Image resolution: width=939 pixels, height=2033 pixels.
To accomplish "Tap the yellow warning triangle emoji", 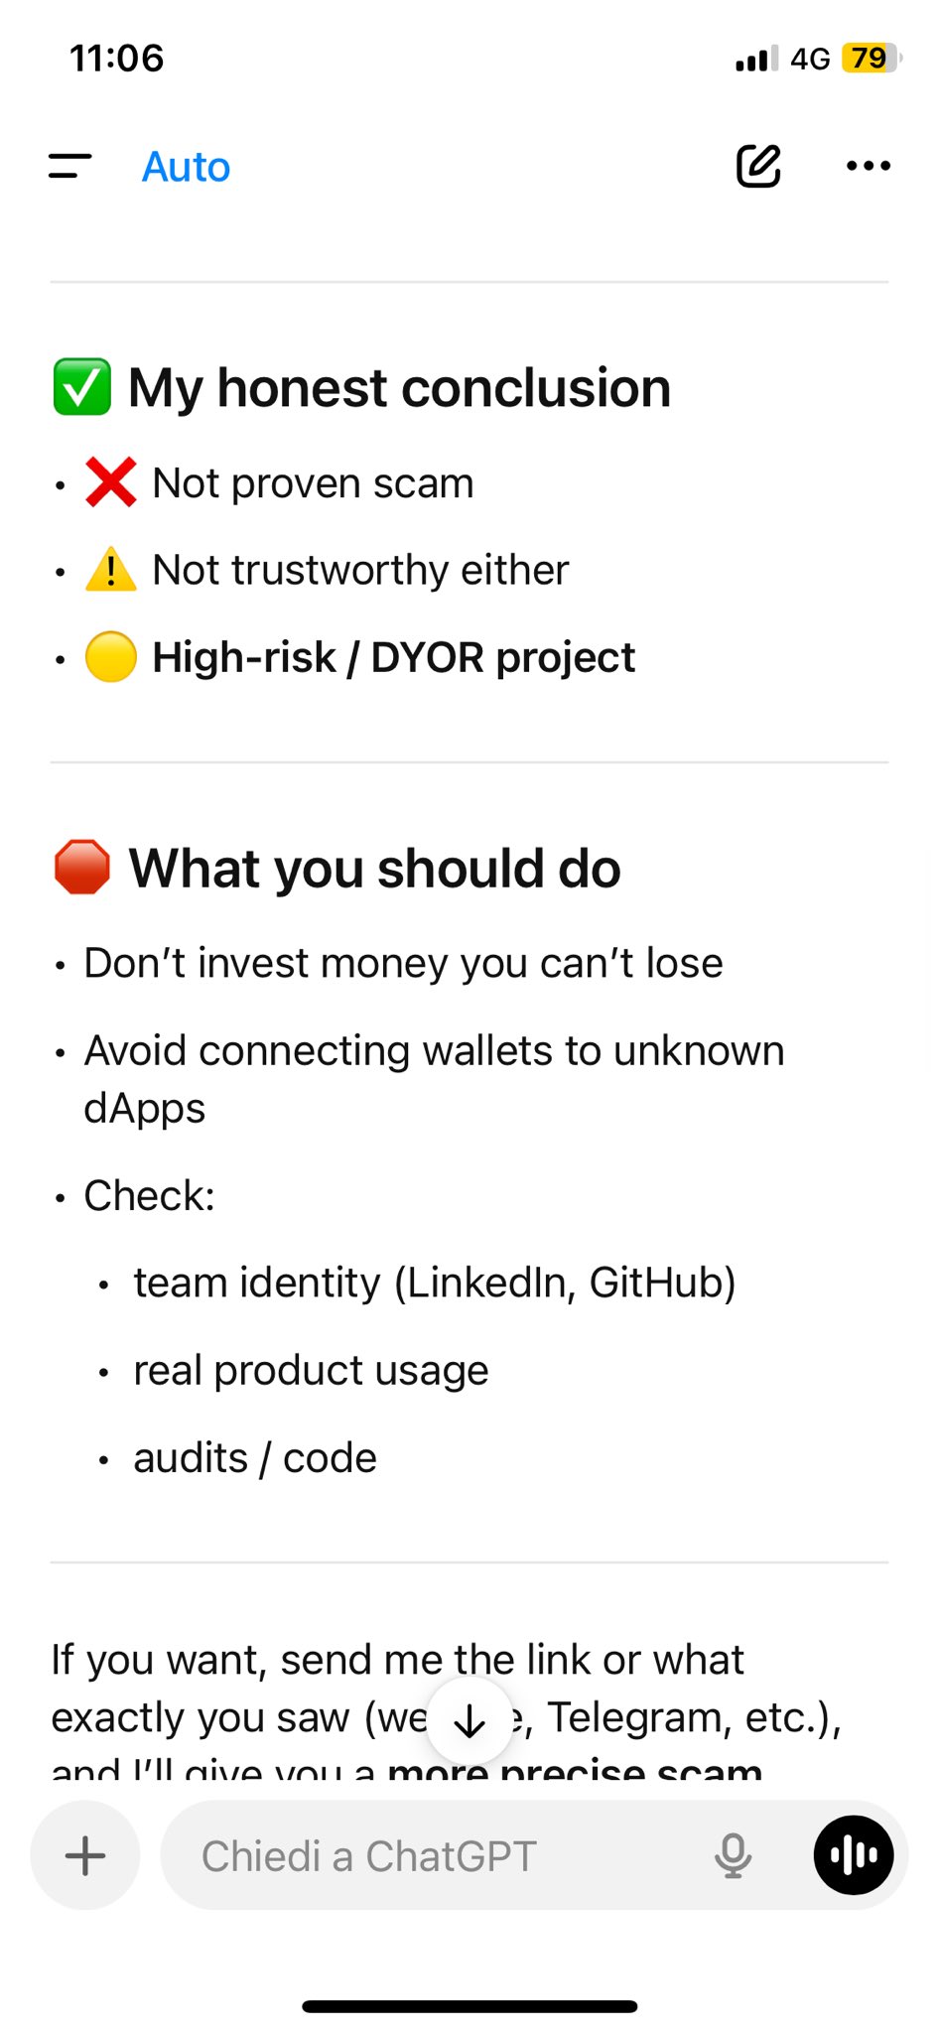I will coord(111,570).
